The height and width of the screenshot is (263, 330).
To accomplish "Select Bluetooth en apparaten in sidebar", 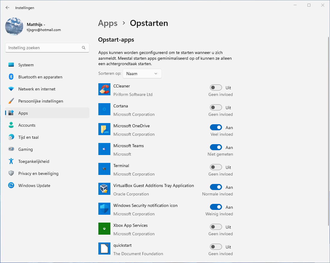I will [x=40, y=77].
